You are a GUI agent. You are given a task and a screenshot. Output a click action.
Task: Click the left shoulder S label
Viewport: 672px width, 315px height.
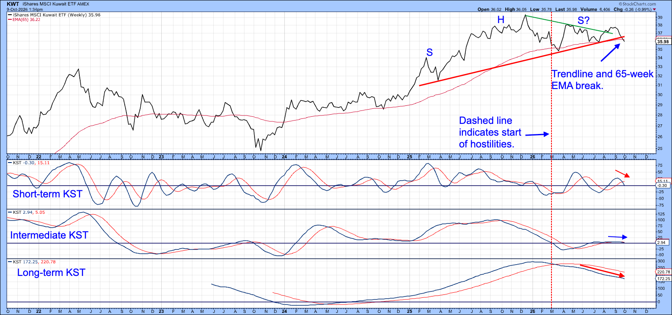coord(429,52)
